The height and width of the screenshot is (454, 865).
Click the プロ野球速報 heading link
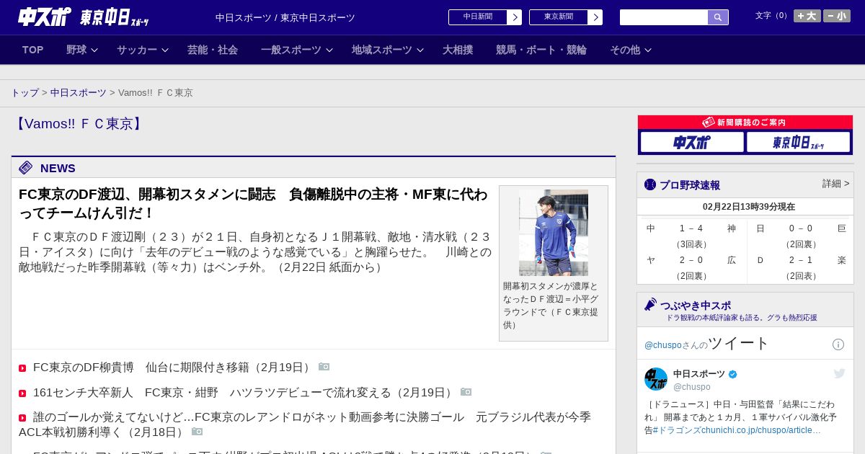point(690,185)
